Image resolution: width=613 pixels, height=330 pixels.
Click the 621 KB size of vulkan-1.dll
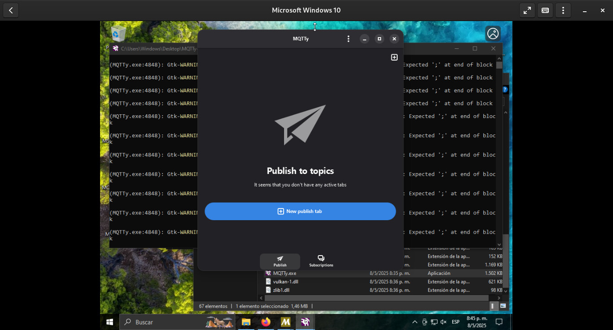[495, 282]
